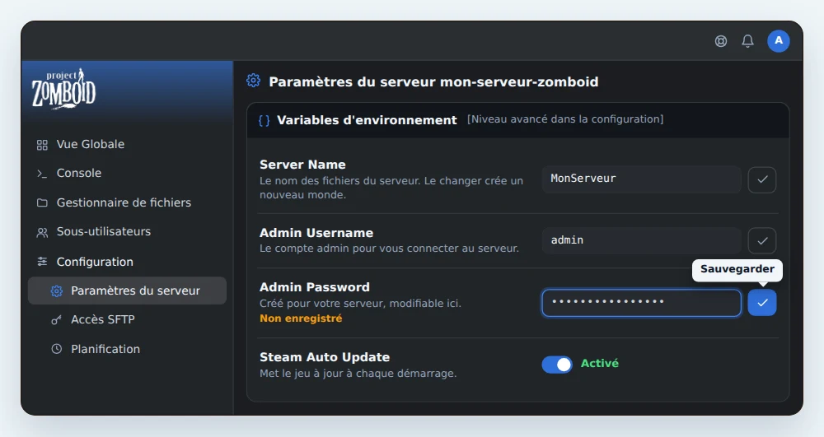Image resolution: width=824 pixels, height=437 pixels.
Task: Click Niveau avancé dans la configuration note
Action: click(x=565, y=119)
